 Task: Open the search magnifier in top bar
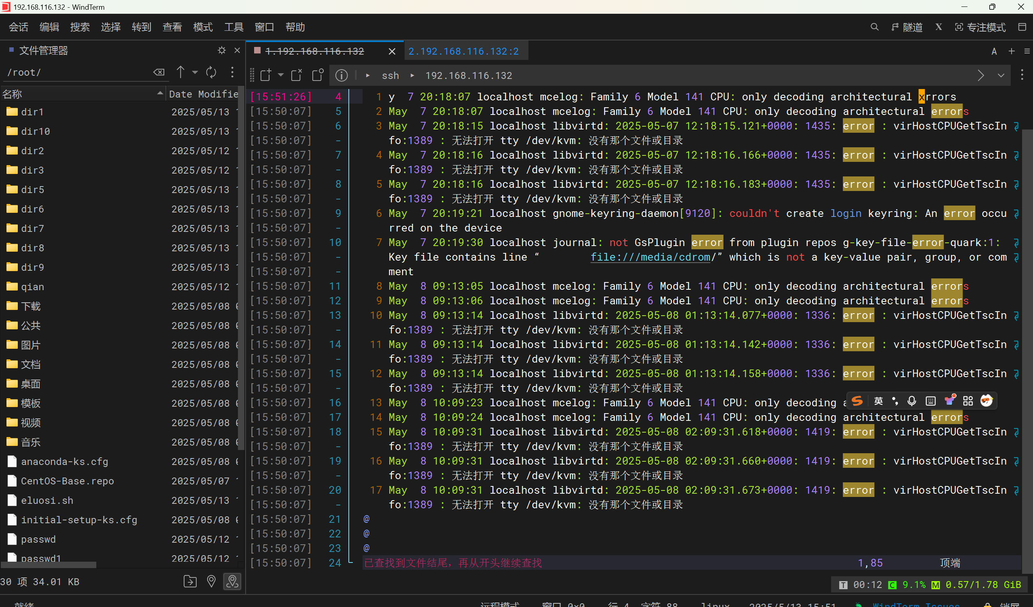pyautogui.click(x=874, y=27)
